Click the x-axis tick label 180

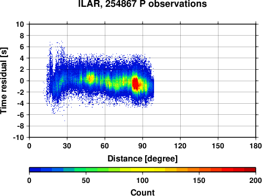256,146
